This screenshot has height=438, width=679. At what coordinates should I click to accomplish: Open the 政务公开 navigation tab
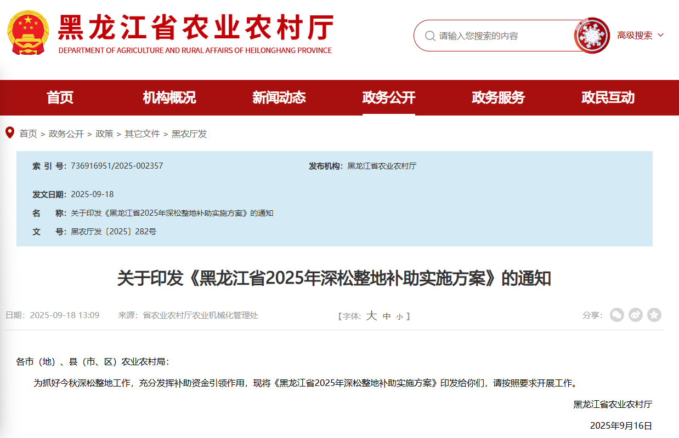[388, 98]
